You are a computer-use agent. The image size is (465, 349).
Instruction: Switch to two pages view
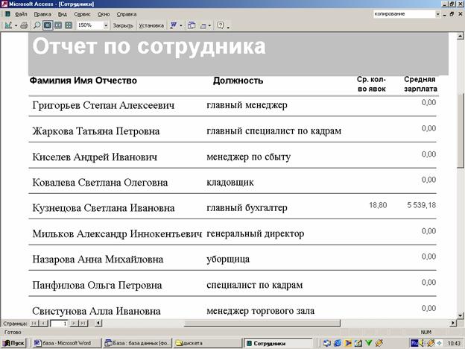tap(58, 25)
